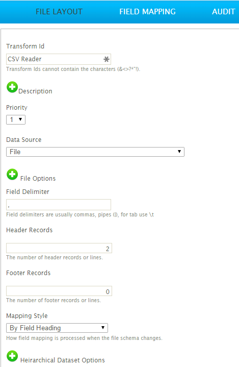Open the Priority dropdown
This screenshot has width=239, height=367.
click(16, 119)
